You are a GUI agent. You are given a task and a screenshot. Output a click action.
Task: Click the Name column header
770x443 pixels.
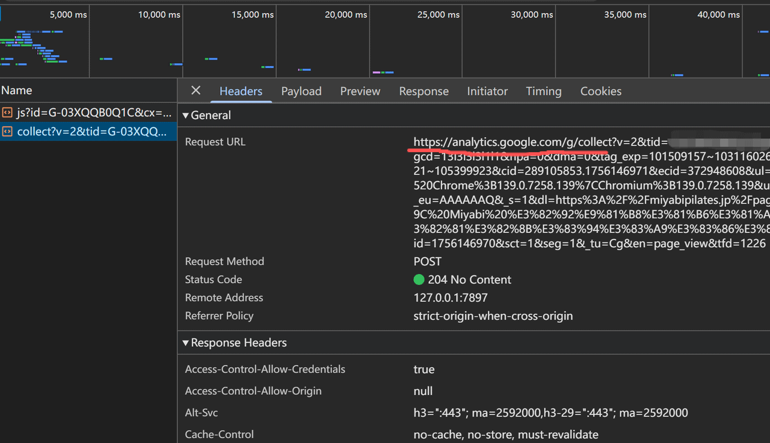point(17,91)
